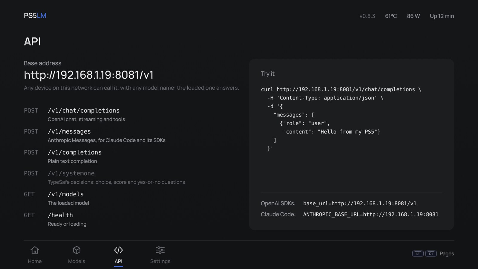
Task: Select the /v1/systemone endpoint
Action: tap(71, 173)
